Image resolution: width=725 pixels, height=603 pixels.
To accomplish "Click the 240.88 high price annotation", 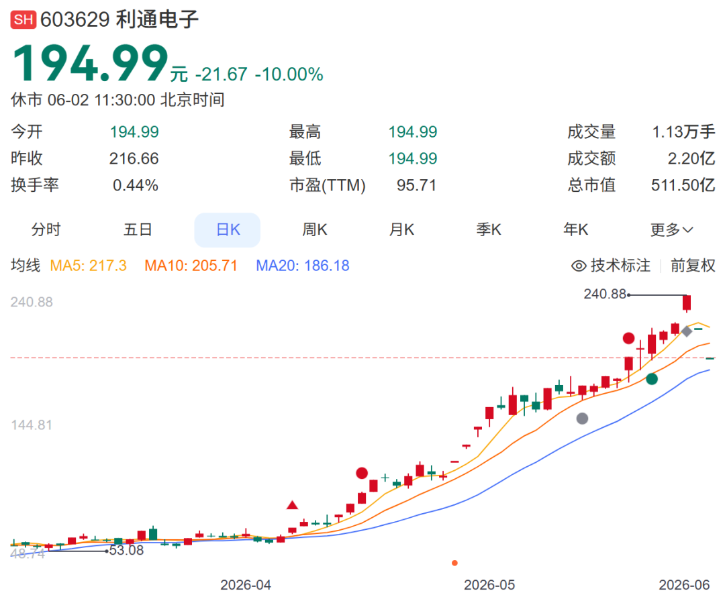I will [605, 294].
